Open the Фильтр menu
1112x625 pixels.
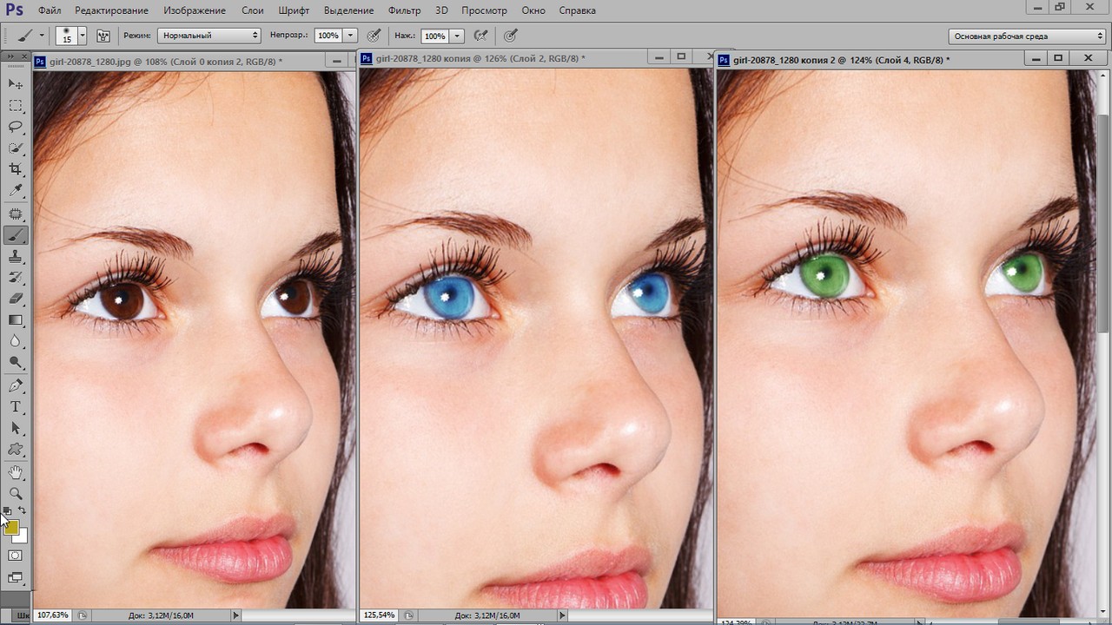[404, 10]
